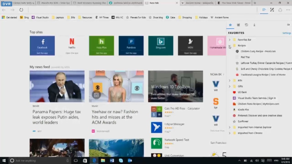Expand the Favorites Bar folder
This screenshot has width=292, height=164.
pyautogui.click(x=230, y=40)
